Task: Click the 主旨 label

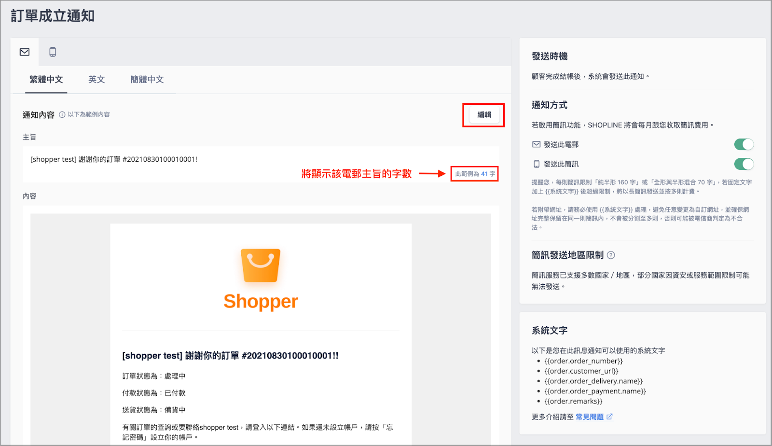Action: coord(29,137)
